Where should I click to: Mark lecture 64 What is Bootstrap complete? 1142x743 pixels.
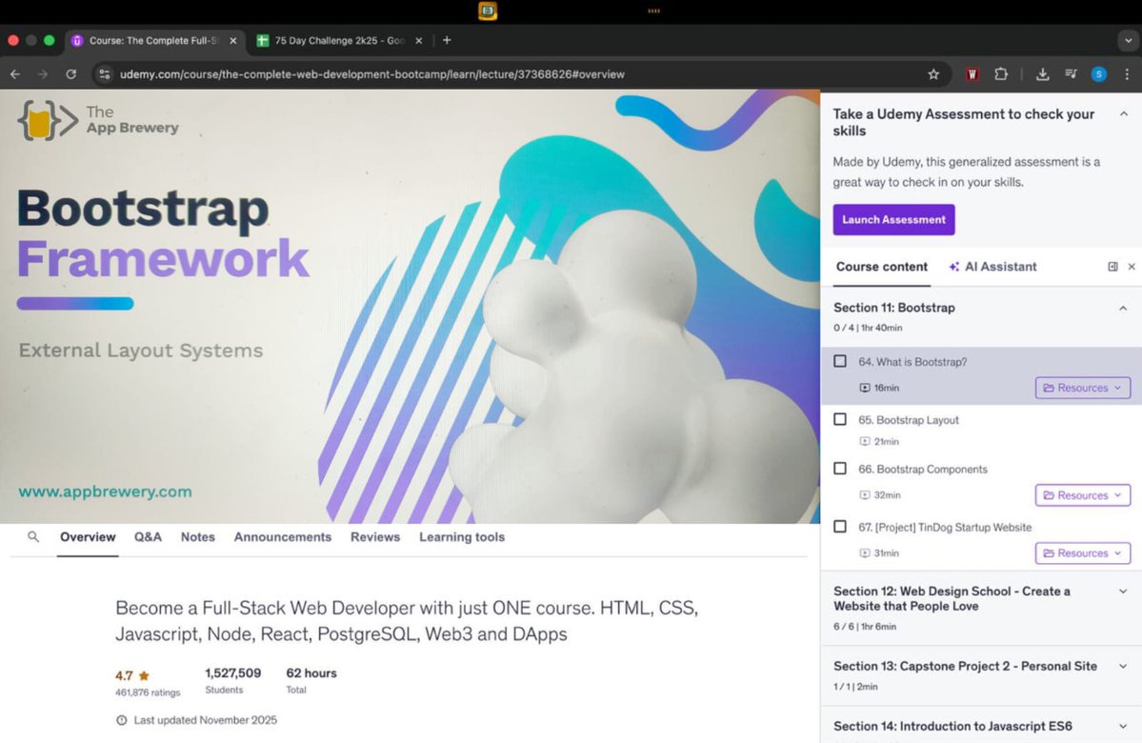840,361
